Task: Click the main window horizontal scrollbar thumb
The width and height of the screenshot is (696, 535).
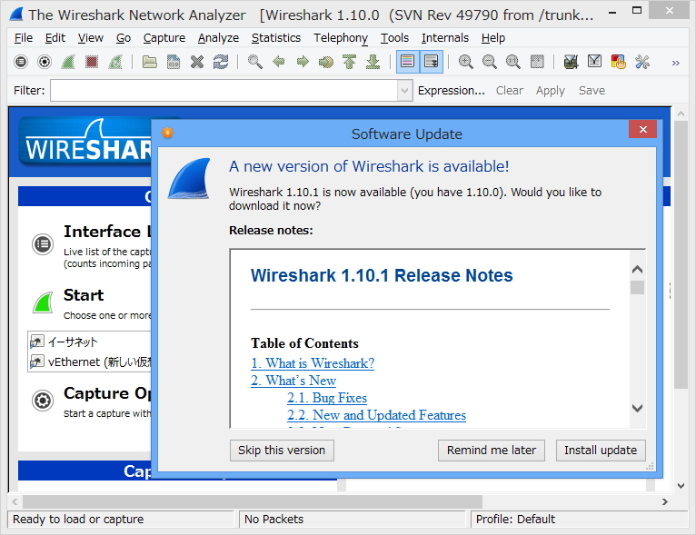Action: point(253,501)
